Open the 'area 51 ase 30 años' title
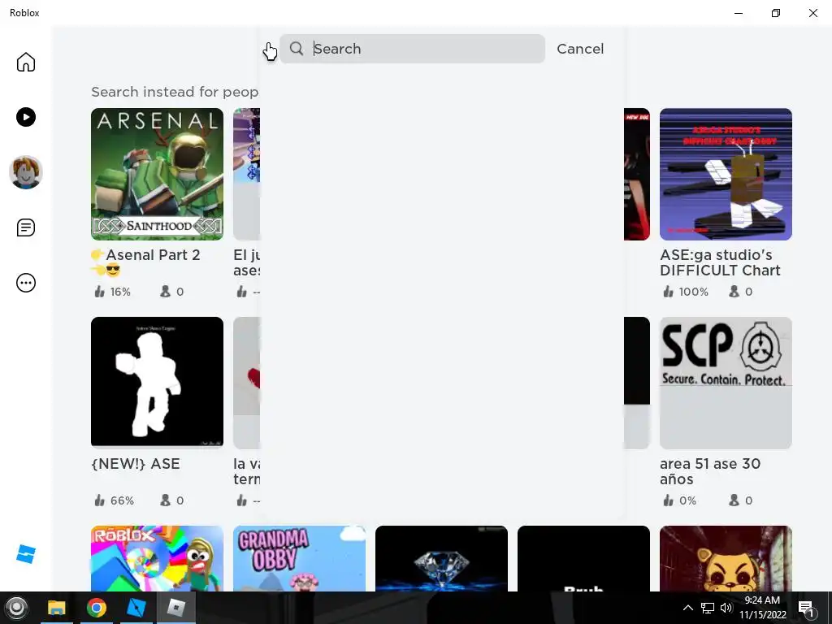The height and width of the screenshot is (624, 832). tap(710, 471)
